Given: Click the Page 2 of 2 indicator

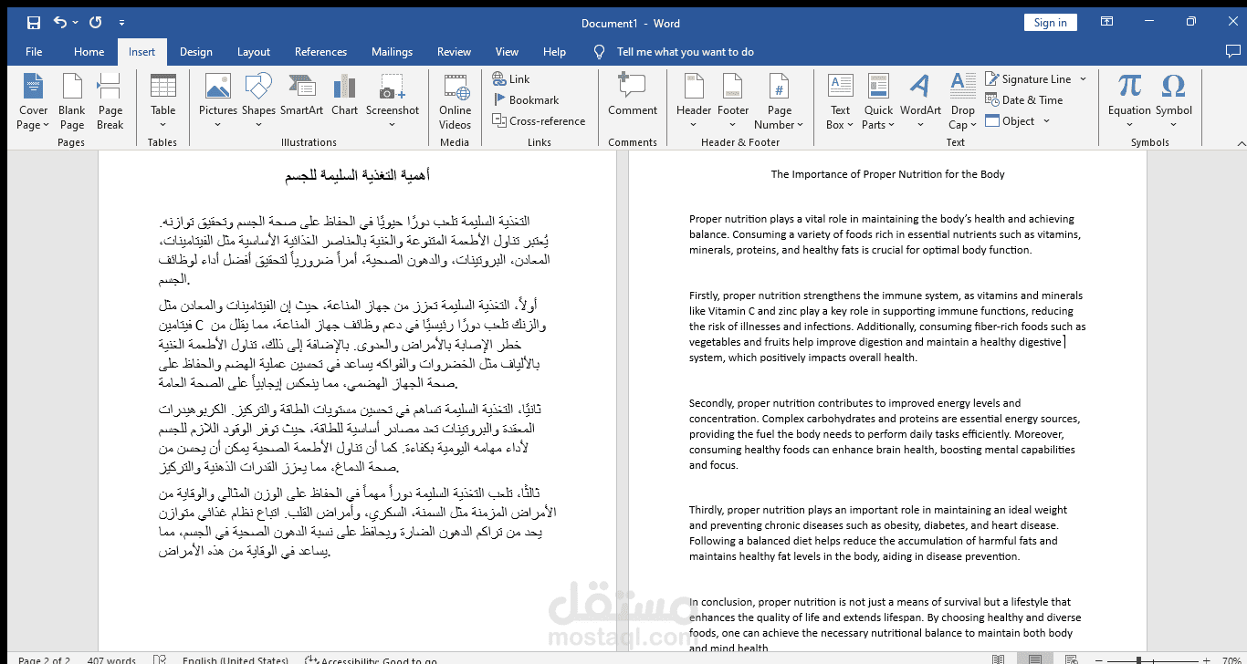Looking at the screenshot, I should [x=44, y=660].
